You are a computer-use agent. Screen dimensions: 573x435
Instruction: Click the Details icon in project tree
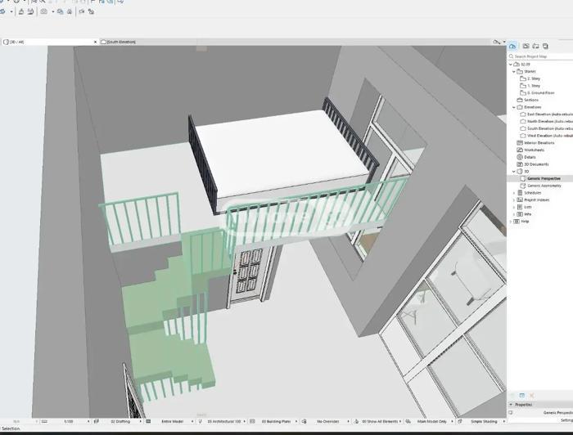coord(520,157)
